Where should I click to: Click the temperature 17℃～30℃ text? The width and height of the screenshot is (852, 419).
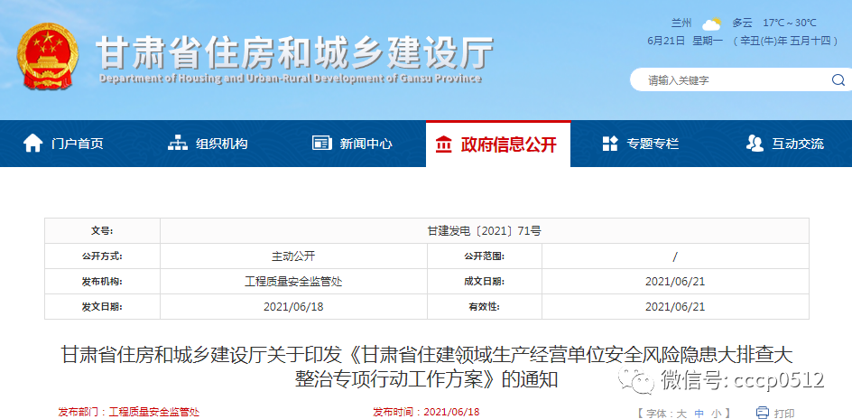(x=790, y=23)
